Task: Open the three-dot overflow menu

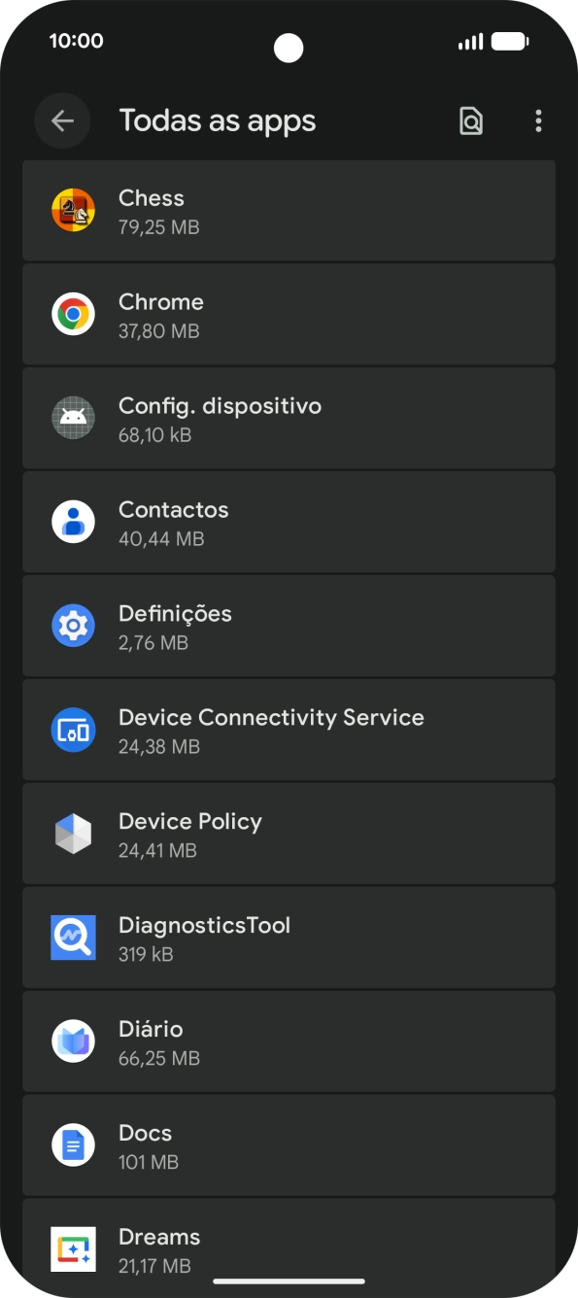Action: (x=538, y=121)
